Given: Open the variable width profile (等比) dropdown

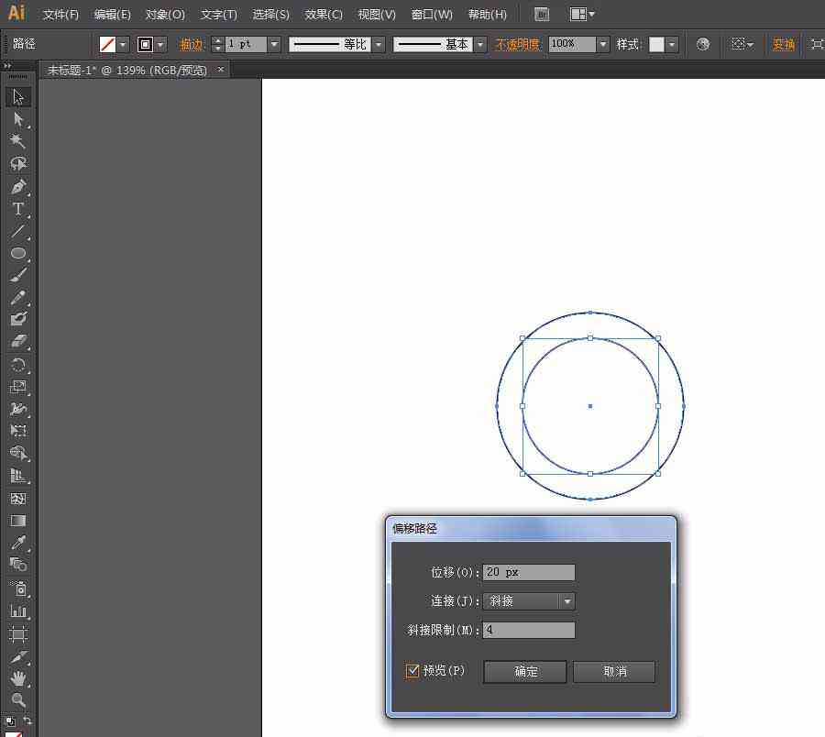Looking at the screenshot, I should click(x=379, y=44).
